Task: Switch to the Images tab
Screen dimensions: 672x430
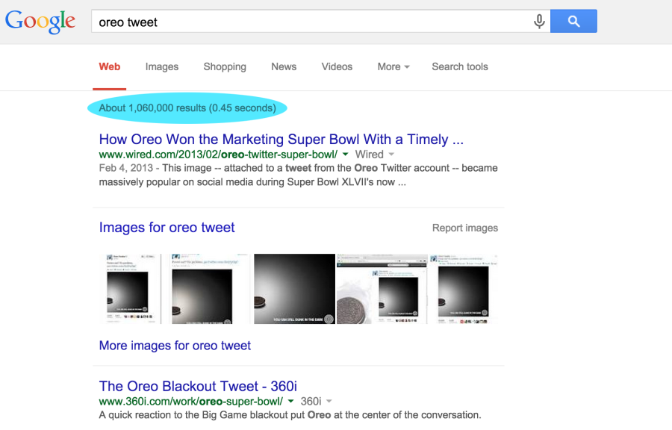Action: coord(162,66)
